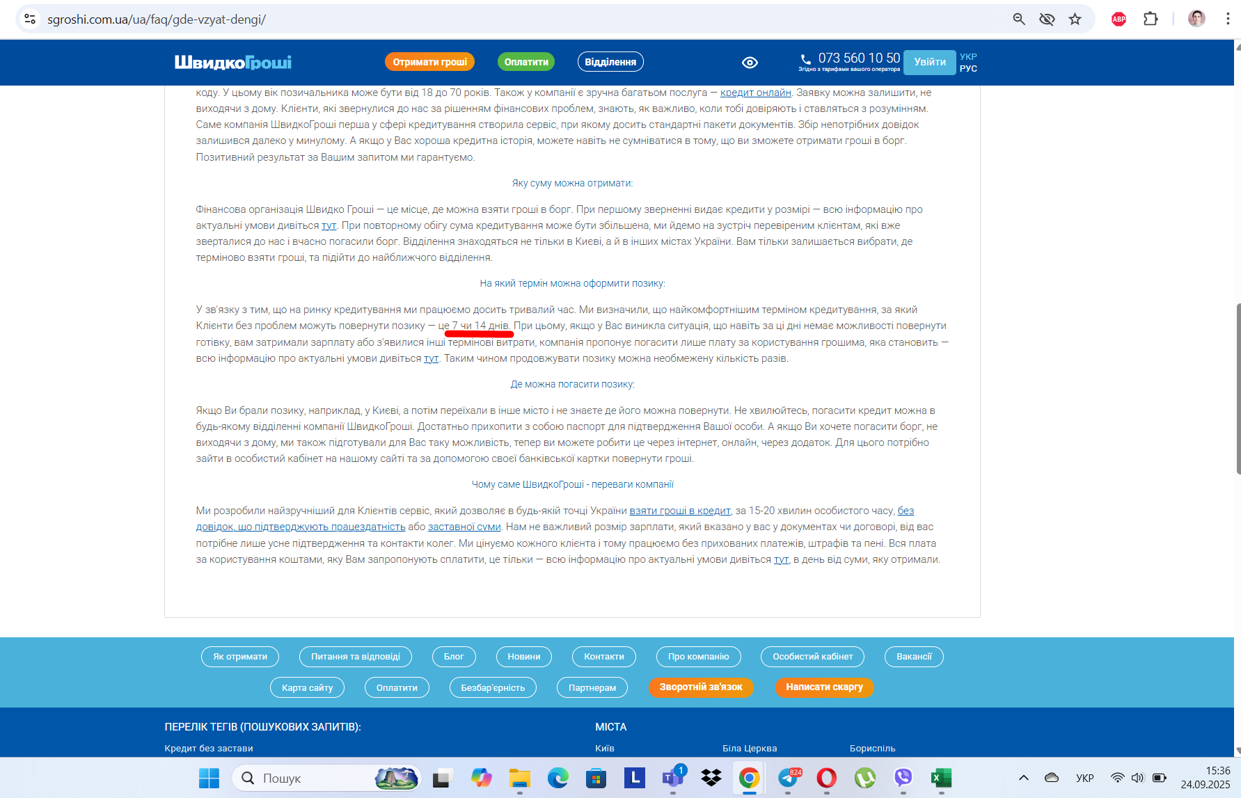The width and height of the screenshot is (1241, 798).
Task: Open the заставної суми link
Action: tap(464, 527)
